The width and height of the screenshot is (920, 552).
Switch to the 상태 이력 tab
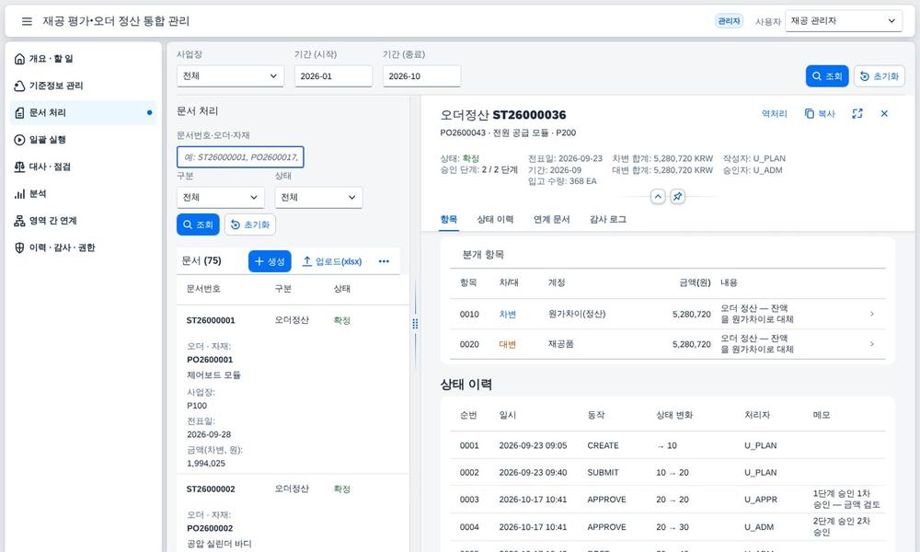tap(495, 219)
